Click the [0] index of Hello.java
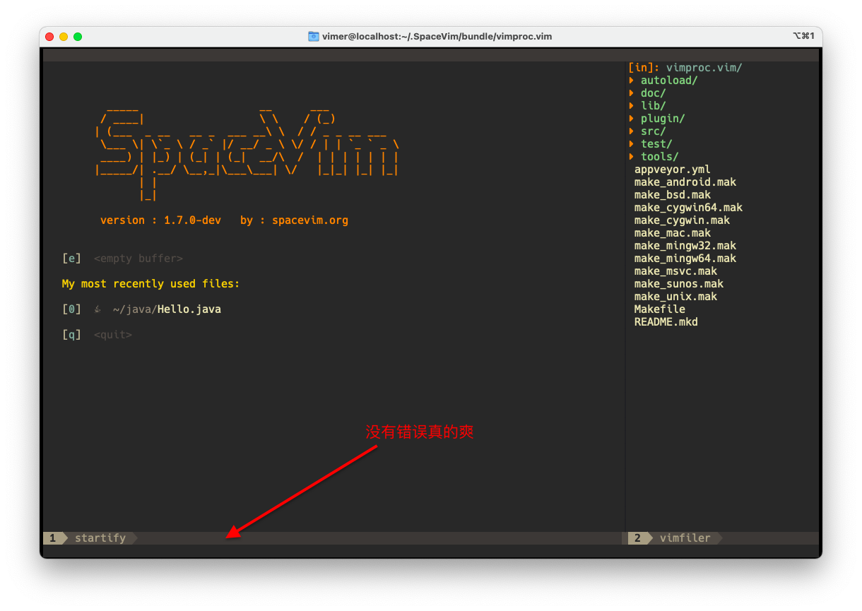 (71, 309)
